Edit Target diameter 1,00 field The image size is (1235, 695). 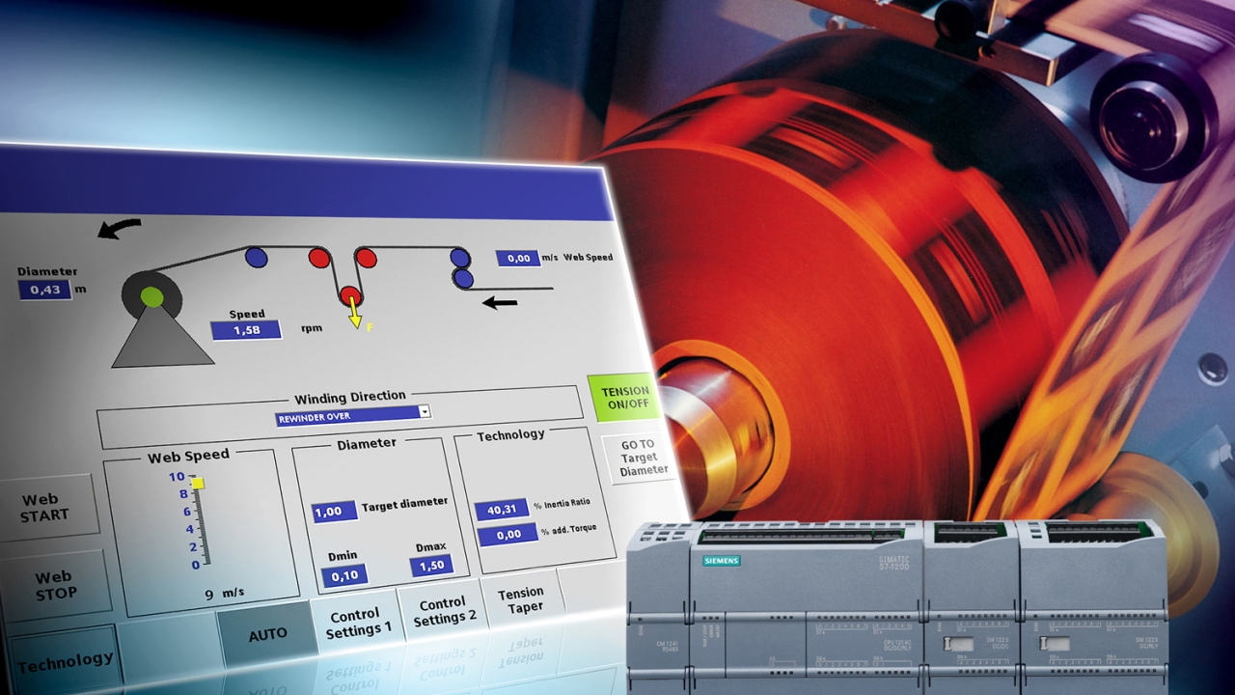tap(334, 513)
